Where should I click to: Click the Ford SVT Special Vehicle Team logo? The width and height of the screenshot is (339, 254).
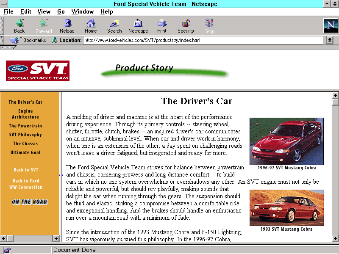click(x=38, y=71)
